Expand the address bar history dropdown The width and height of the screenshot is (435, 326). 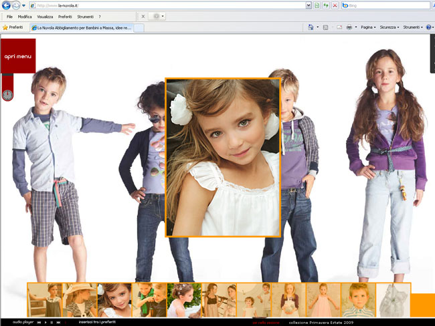pos(309,5)
